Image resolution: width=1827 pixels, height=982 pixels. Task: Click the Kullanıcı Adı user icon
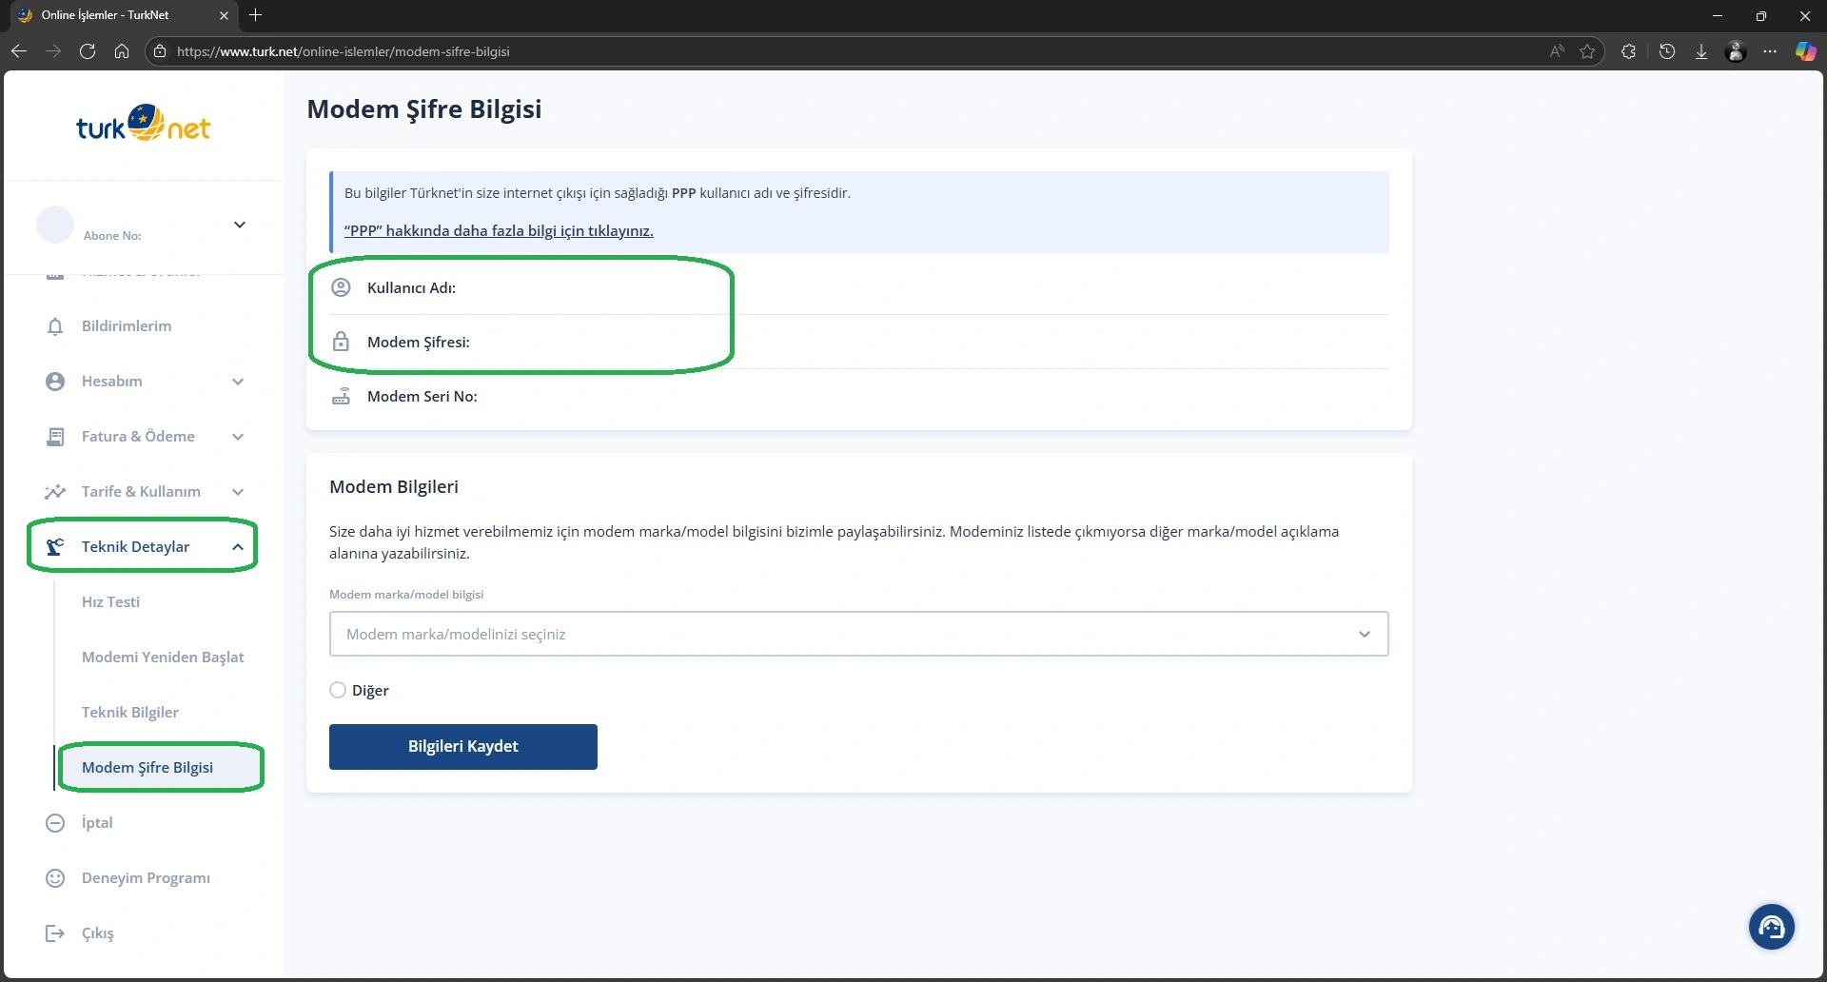point(341,287)
